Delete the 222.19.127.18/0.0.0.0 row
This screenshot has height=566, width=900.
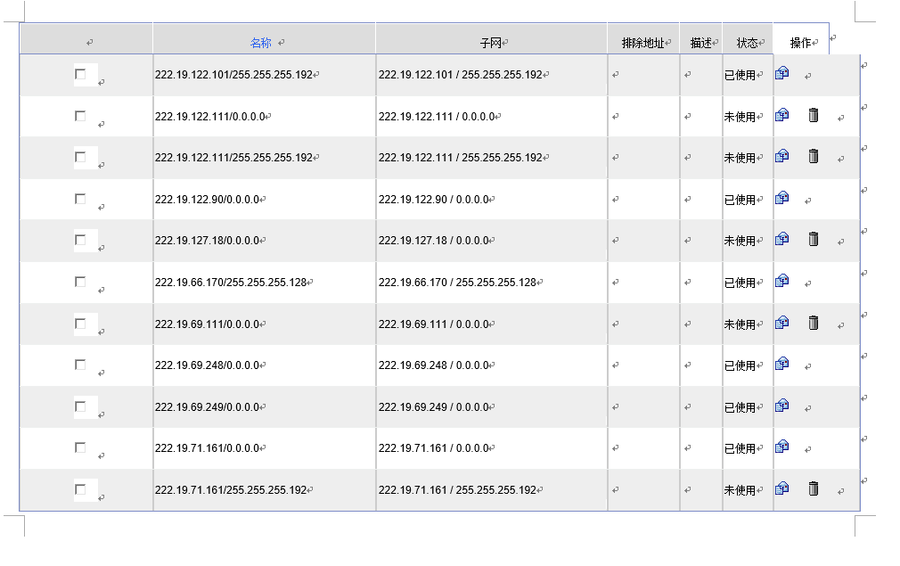[813, 239]
